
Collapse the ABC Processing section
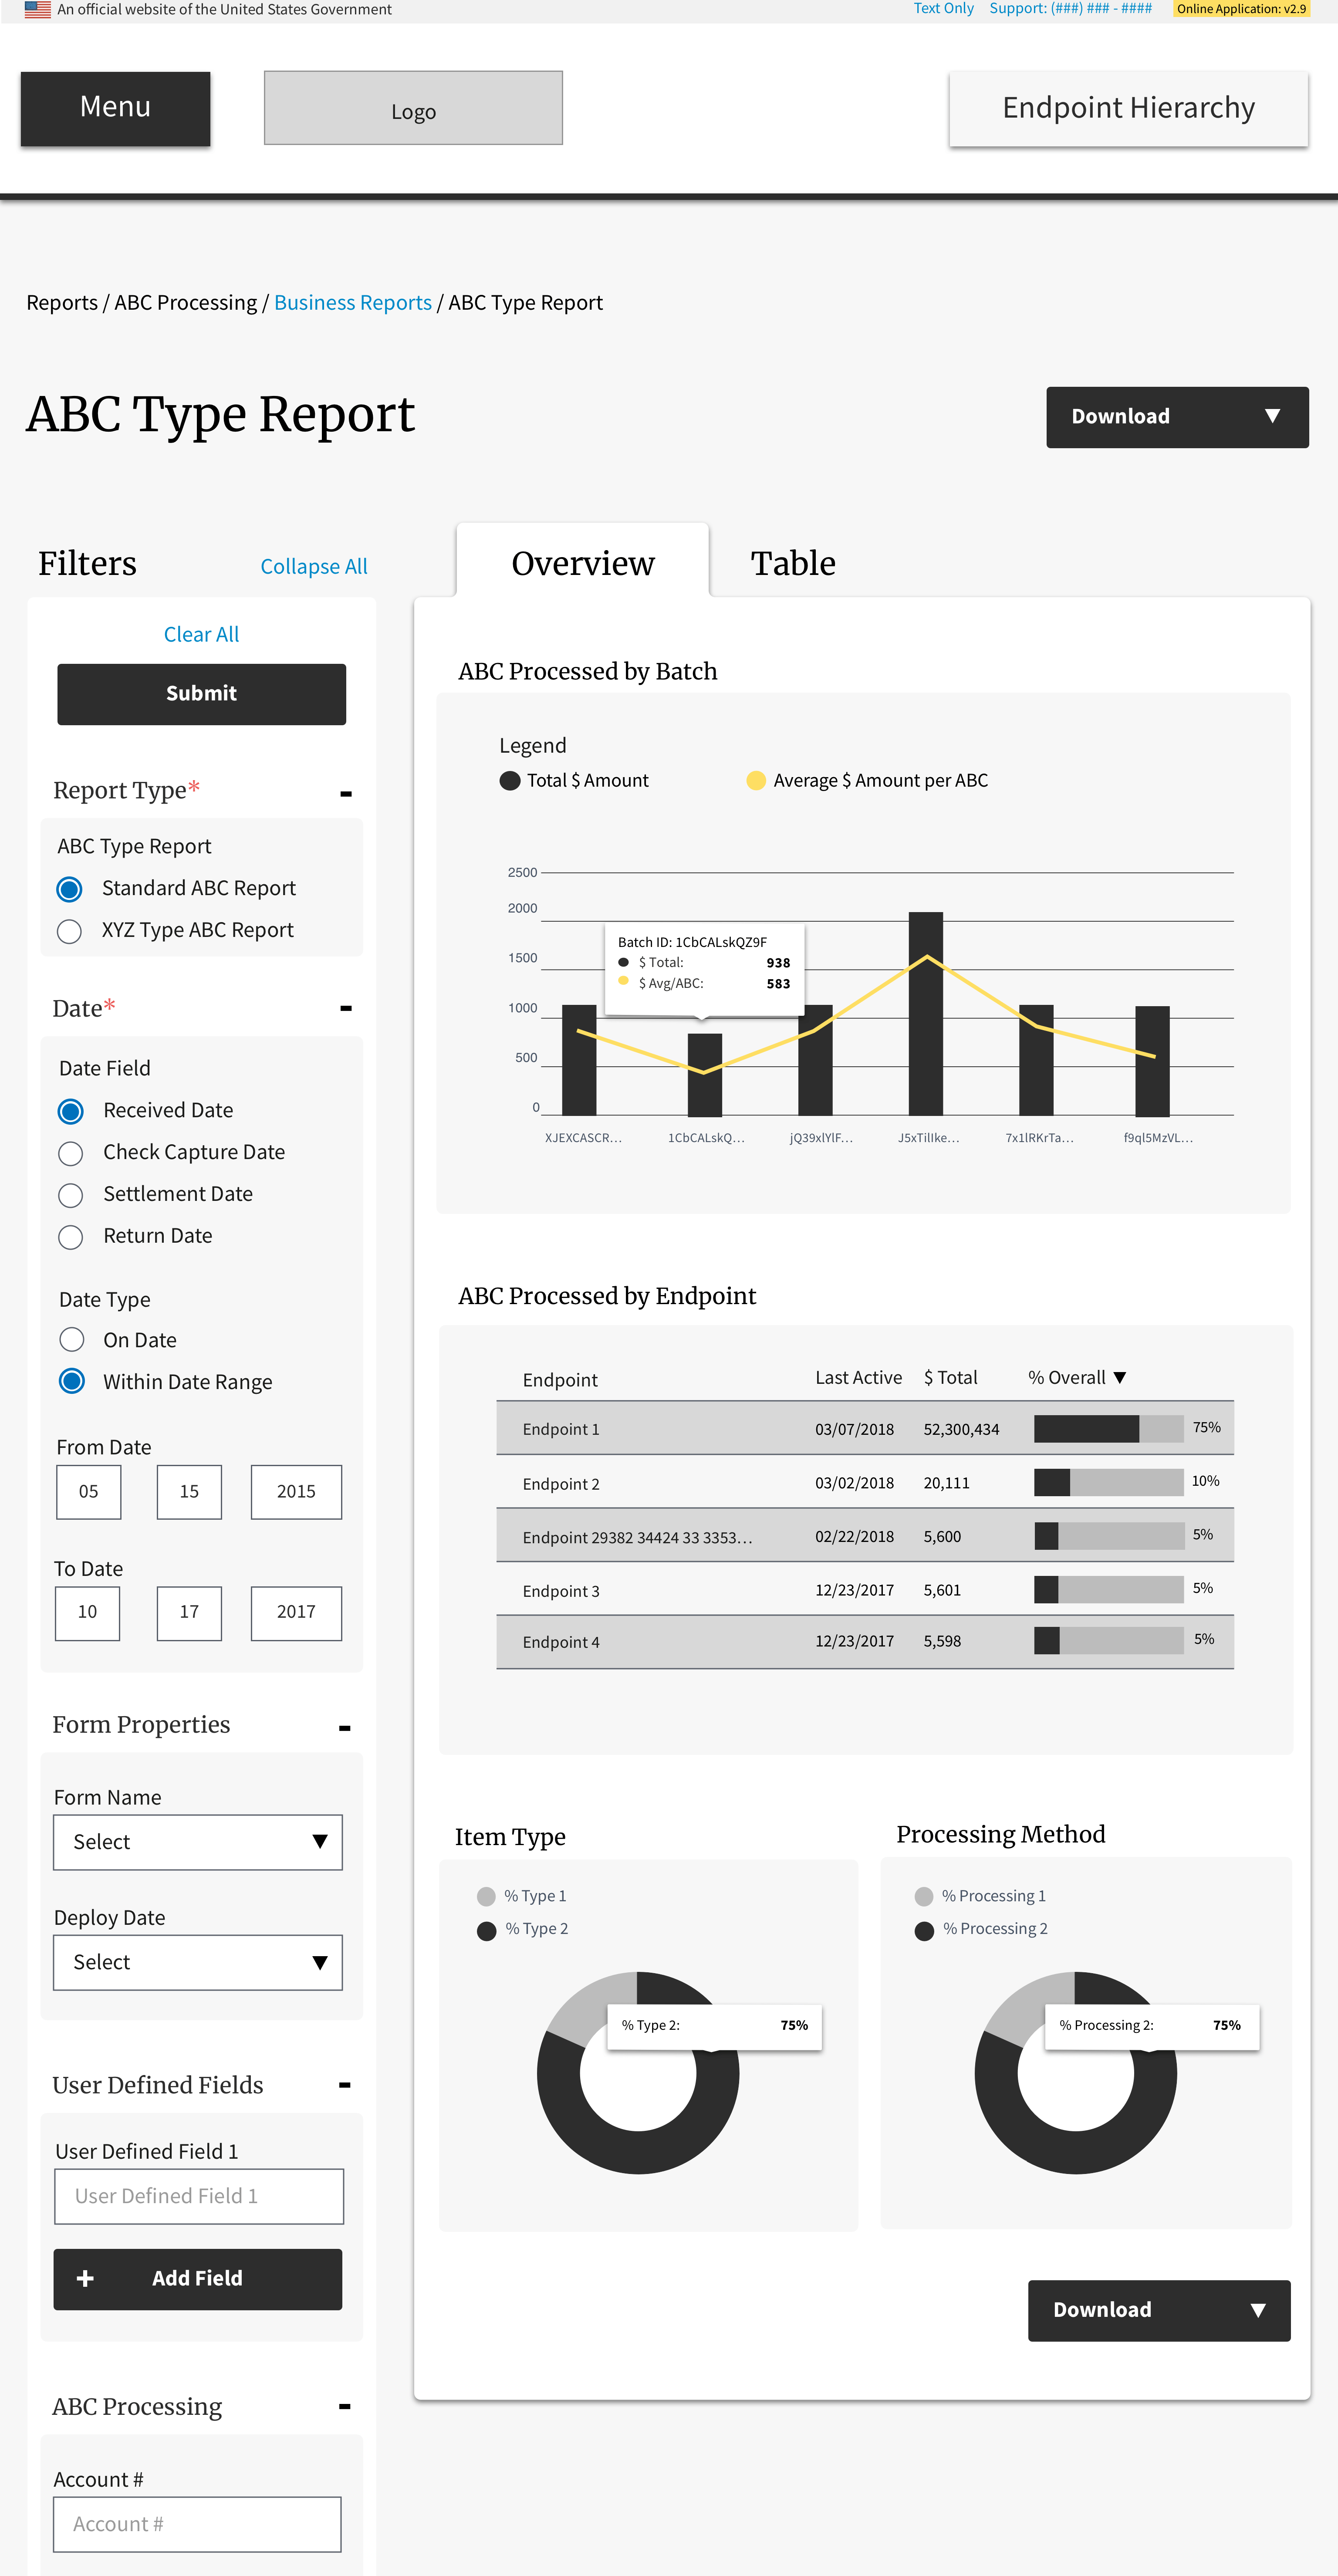[x=345, y=2407]
